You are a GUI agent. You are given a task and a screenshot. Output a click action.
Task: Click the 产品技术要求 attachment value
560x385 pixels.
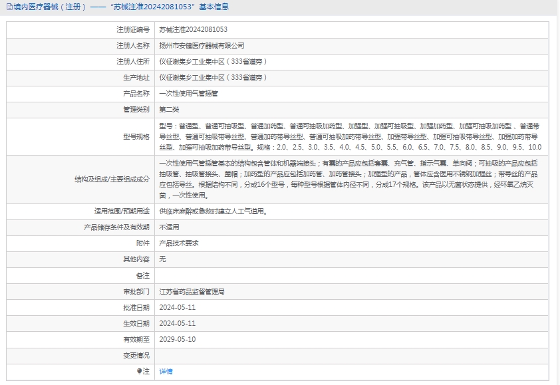point(179,243)
